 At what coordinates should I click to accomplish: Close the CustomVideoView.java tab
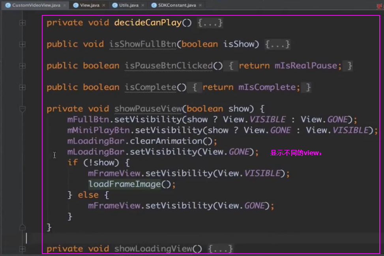(x=64, y=6)
